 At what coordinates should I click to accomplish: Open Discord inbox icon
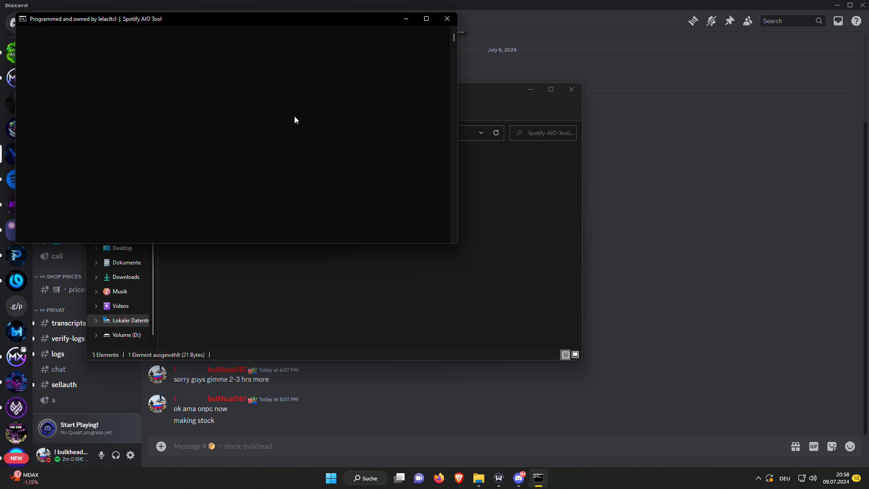pyautogui.click(x=838, y=21)
